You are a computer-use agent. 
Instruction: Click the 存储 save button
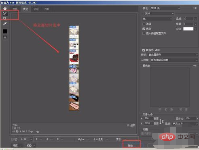point(131,146)
